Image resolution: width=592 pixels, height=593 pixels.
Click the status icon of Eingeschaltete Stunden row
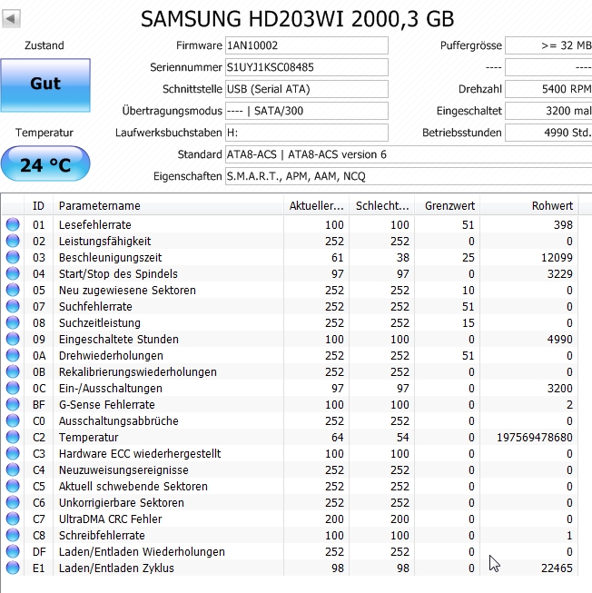pos(13,339)
